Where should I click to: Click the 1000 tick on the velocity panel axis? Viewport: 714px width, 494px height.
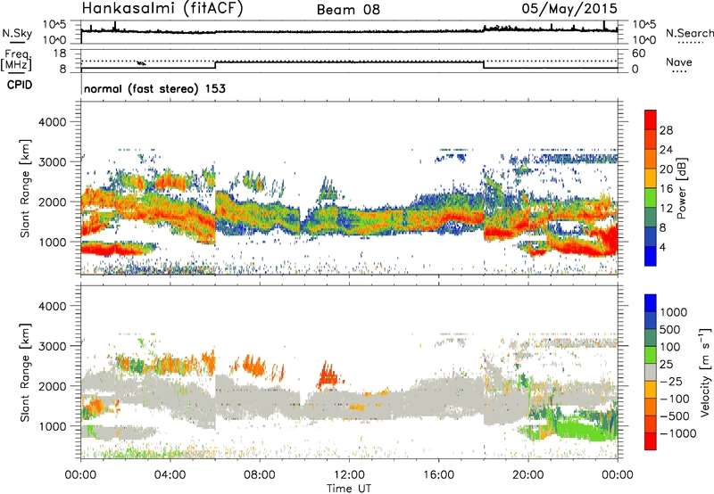52,426
